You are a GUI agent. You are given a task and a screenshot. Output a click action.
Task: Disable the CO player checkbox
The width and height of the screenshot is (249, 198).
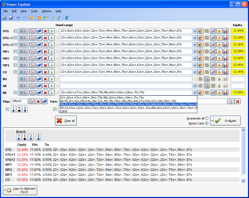pyautogui.click(x=15, y=72)
